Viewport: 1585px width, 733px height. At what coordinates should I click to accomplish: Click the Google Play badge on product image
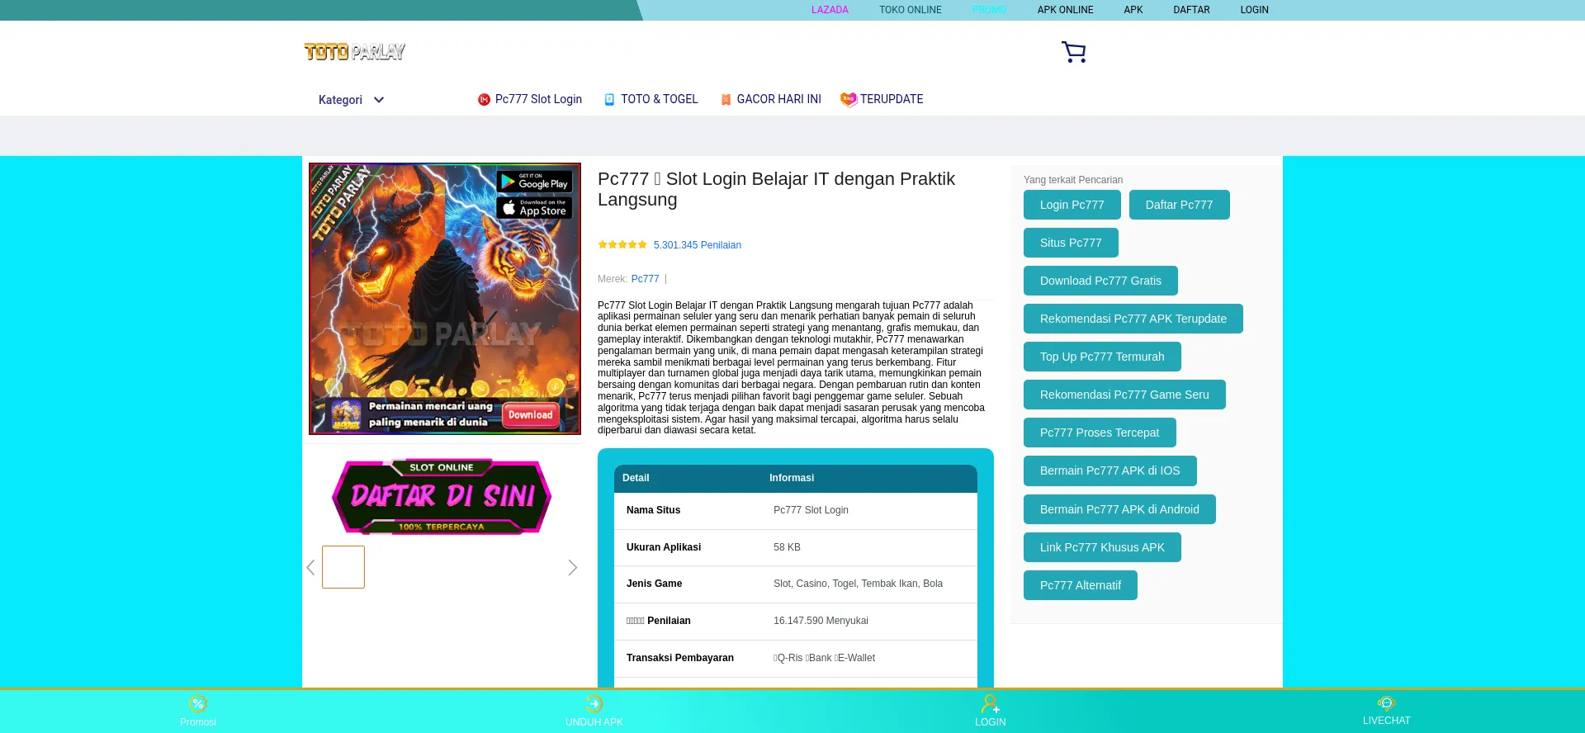(534, 182)
